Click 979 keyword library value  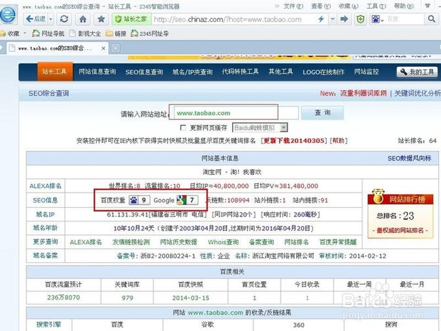[x=127, y=298]
